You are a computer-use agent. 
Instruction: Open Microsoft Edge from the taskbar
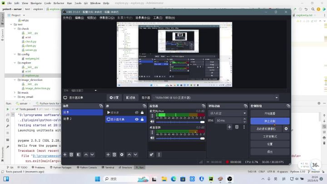tap(173, 179)
